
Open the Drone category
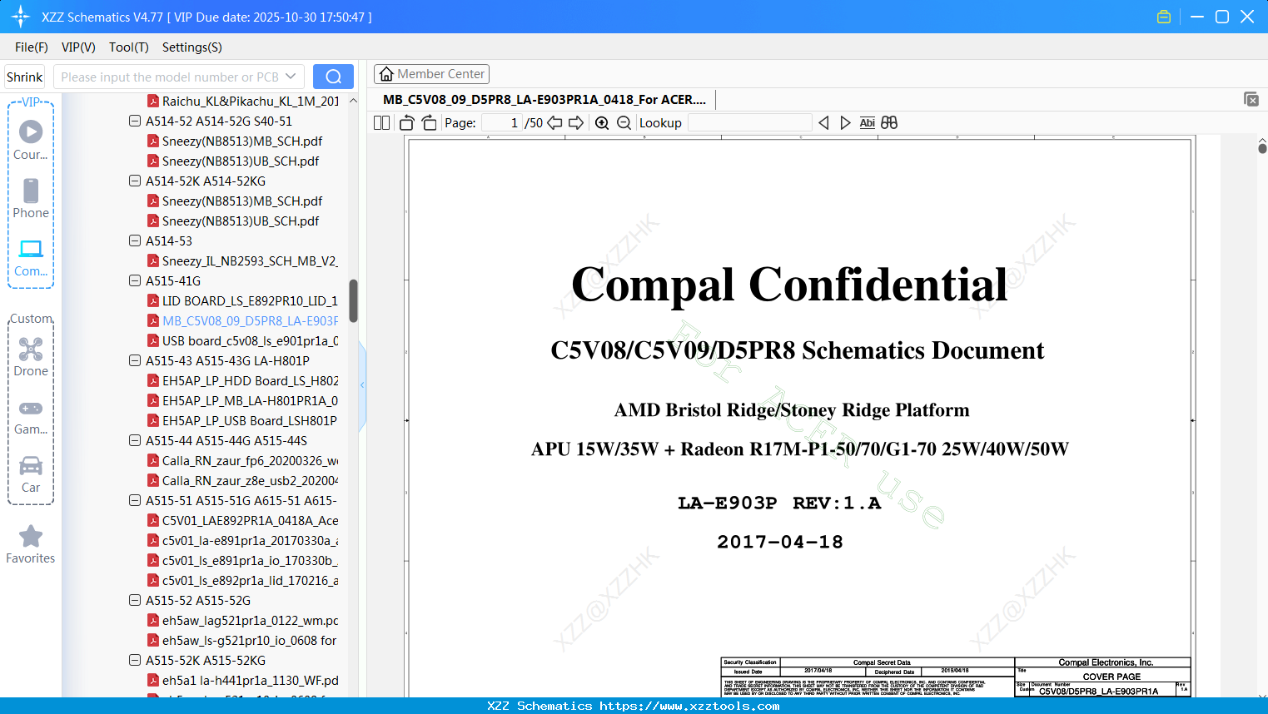click(31, 357)
